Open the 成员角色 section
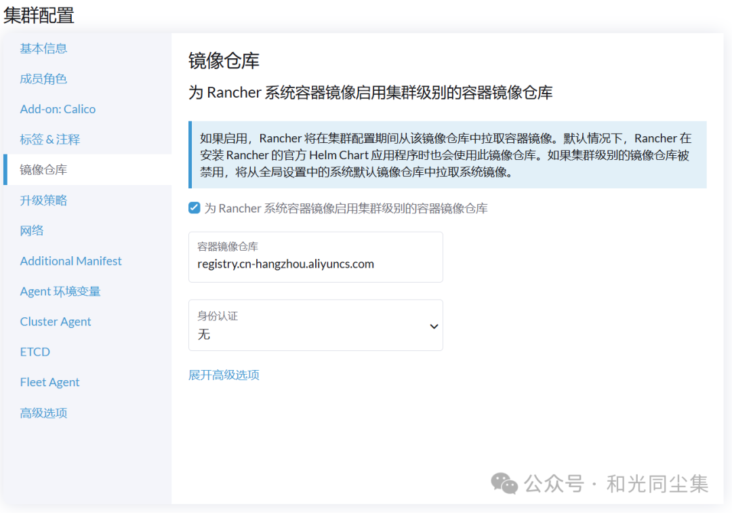Screen dimensions: 732x513 [x=43, y=79]
